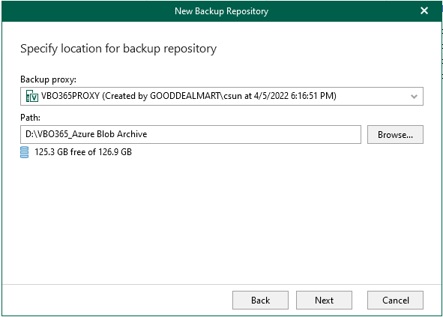Image resolution: width=443 pixels, height=317 pixels.
Task: Go to previous step with Back
Action: coord(260,300)
